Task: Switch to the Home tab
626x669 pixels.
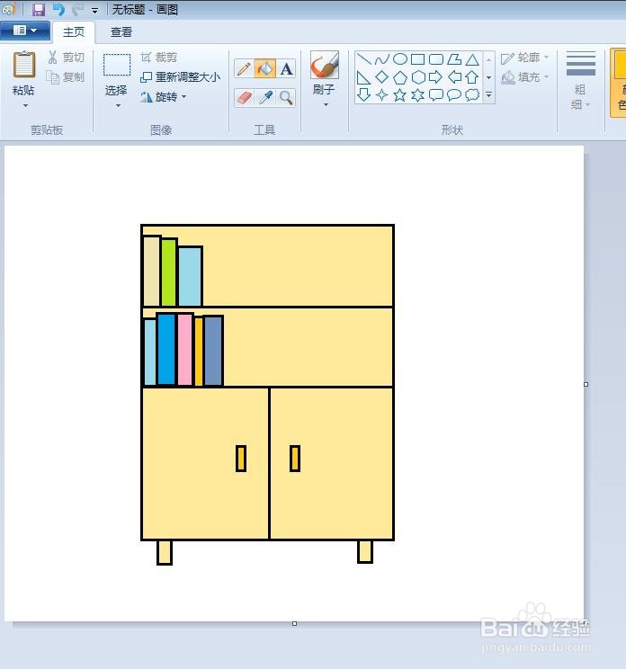Action: [74, 32]
